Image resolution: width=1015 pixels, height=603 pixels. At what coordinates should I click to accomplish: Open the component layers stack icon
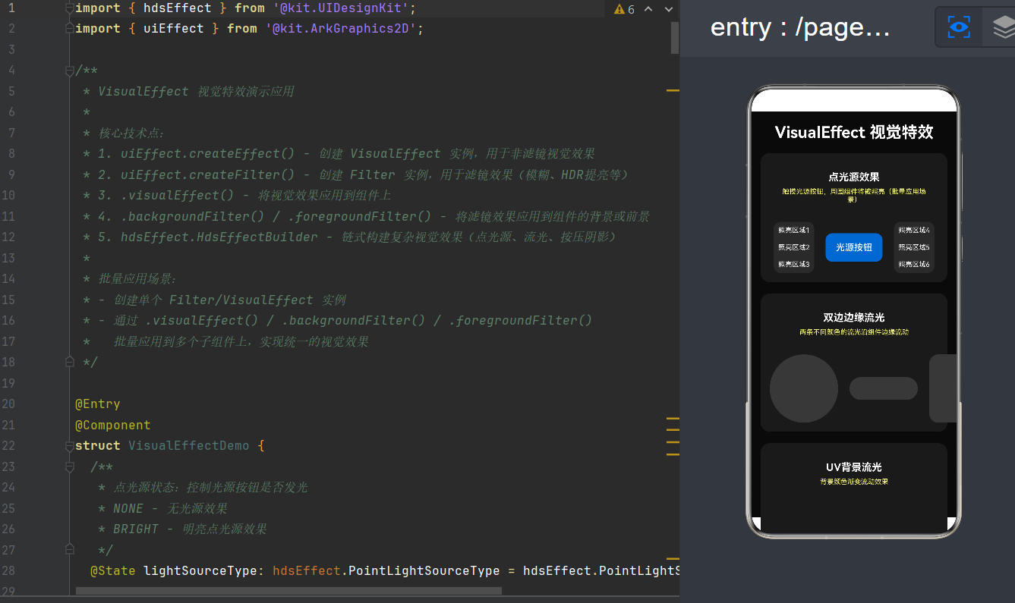pos(1003,27)
